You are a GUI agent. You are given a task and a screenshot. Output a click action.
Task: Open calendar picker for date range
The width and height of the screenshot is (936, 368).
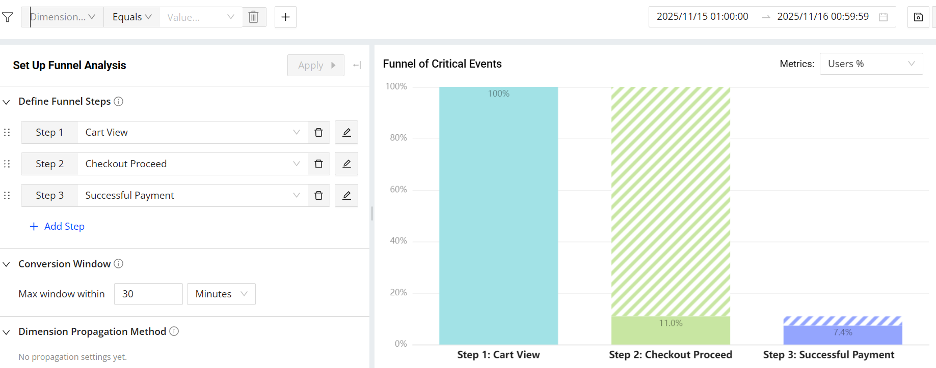coord(884,17)
